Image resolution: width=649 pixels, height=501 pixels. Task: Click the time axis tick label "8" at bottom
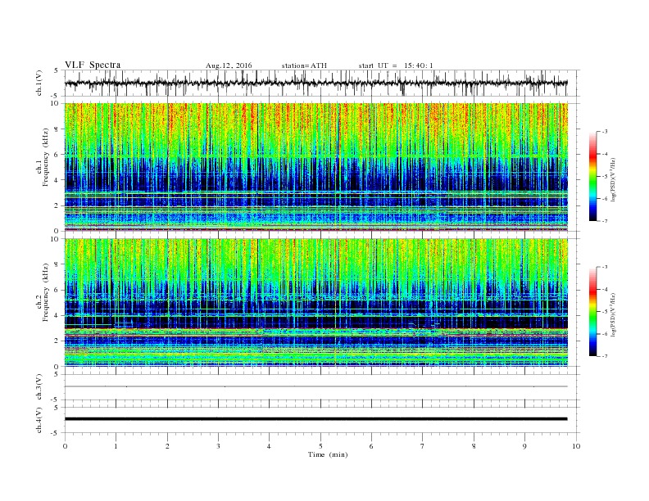click(x=474, y=446)
